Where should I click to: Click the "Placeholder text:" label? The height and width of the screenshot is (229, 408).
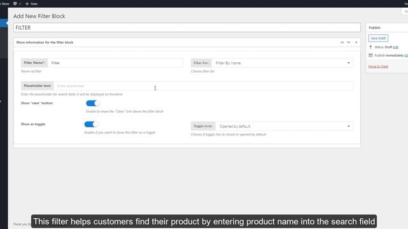click(x=37, y=86)
